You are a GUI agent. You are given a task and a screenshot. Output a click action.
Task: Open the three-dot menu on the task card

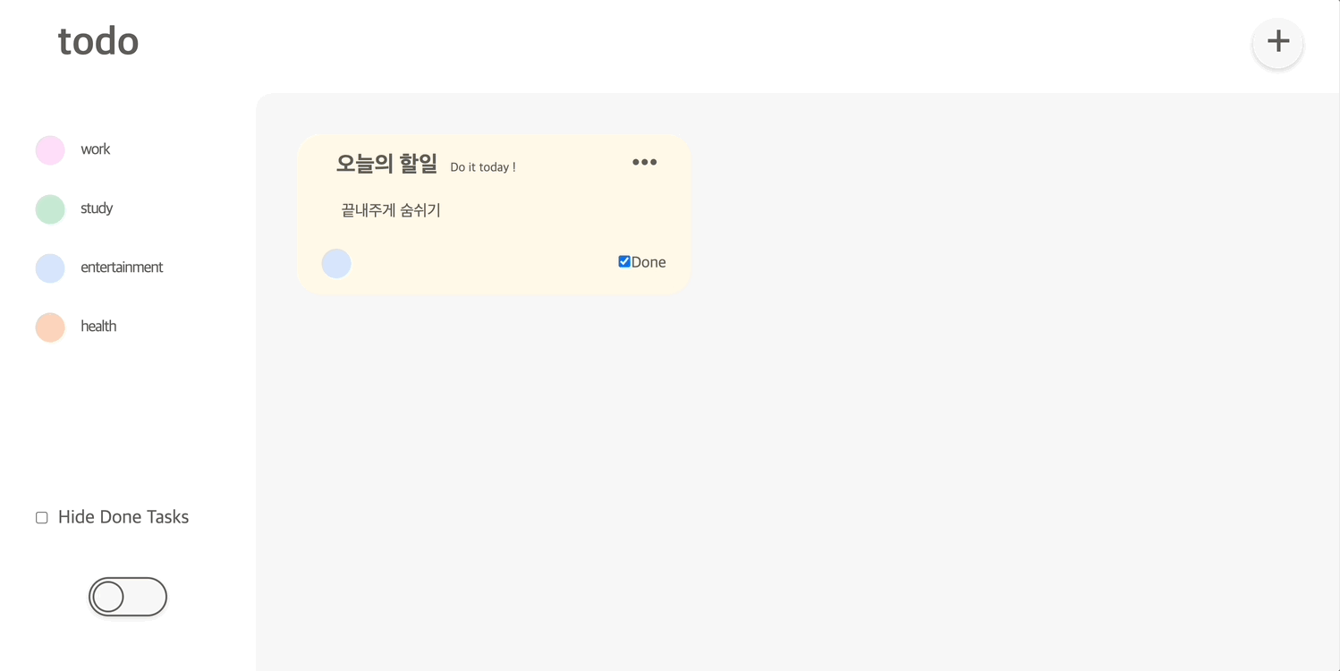click(x=644, y=162)
